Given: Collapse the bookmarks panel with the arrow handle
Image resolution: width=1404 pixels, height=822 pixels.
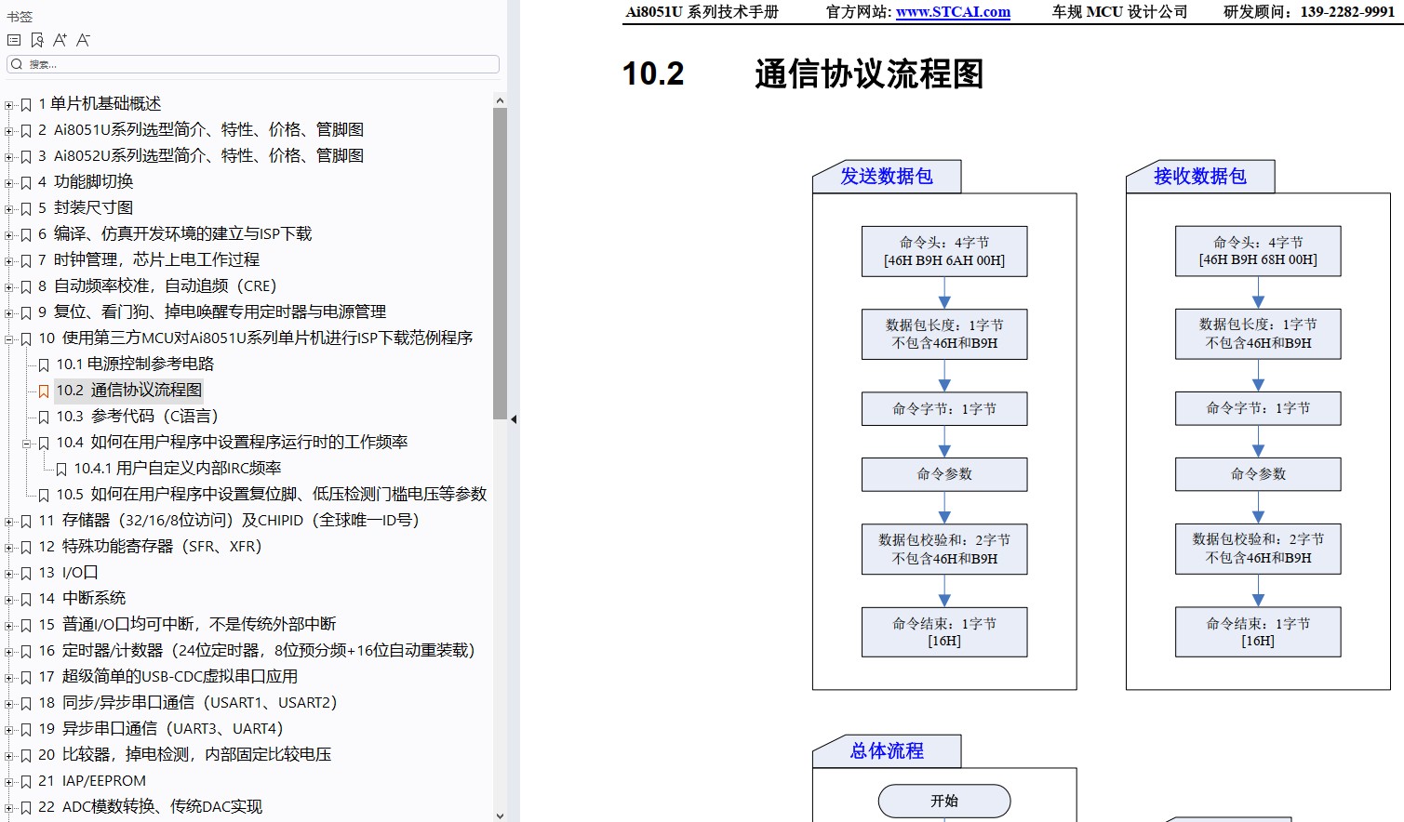Looking at the screenshot, I should coord(514,419).
